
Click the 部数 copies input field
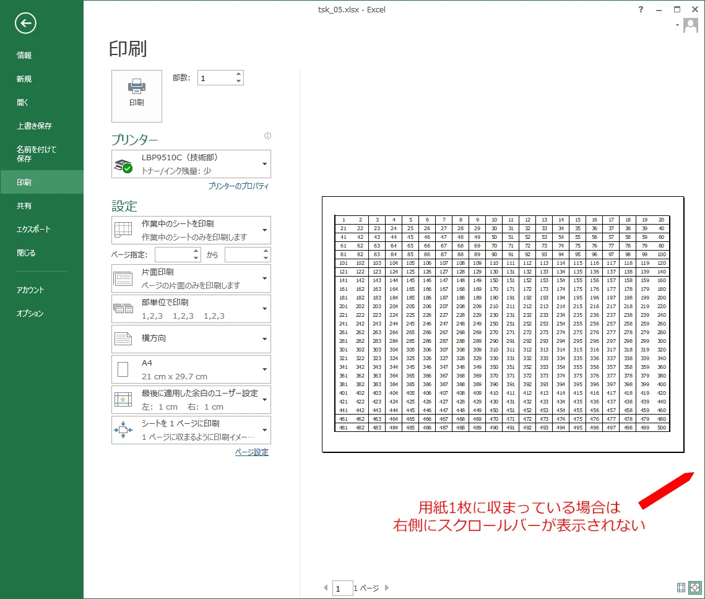pyautogui.click(x=216, y=78)
